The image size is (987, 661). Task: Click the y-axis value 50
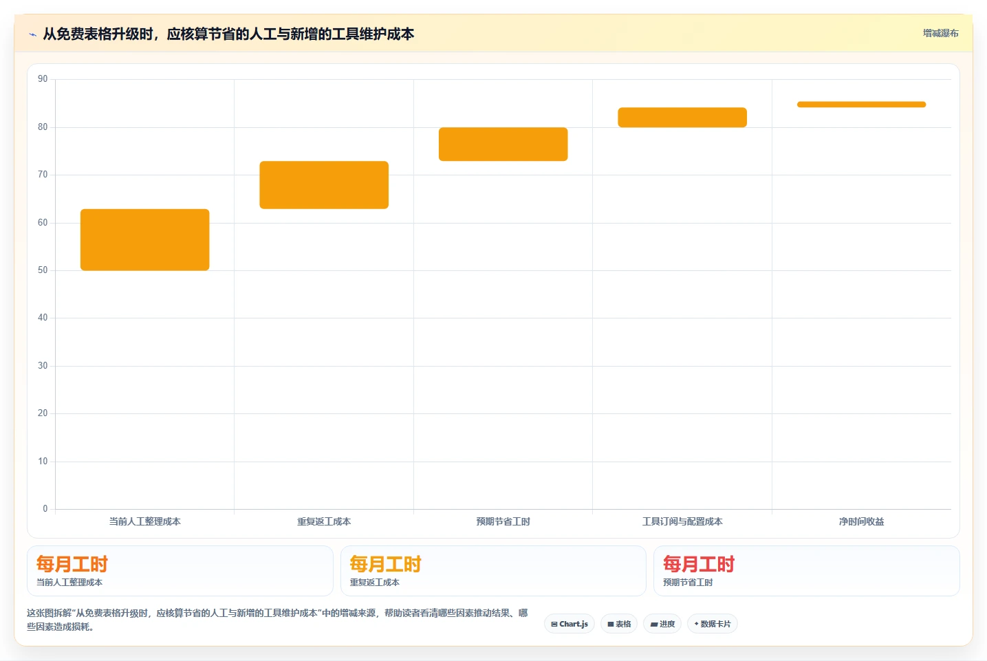pyautogui.click(x=43, y=270)
